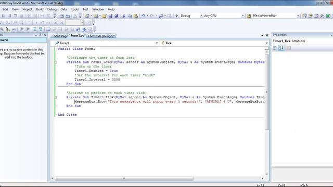This screenshot has height=187, width=333.
Task: Collapse the Timer1_Tick sub outline
Action: (56, 97)
